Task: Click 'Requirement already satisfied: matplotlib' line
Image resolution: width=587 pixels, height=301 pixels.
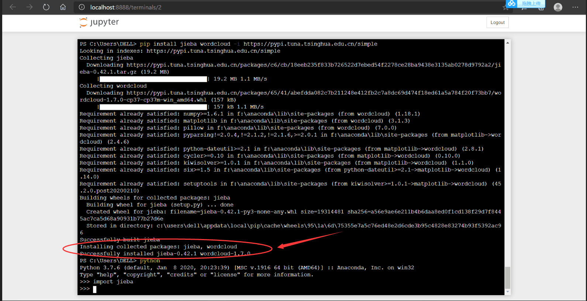Action: (245, 121)
